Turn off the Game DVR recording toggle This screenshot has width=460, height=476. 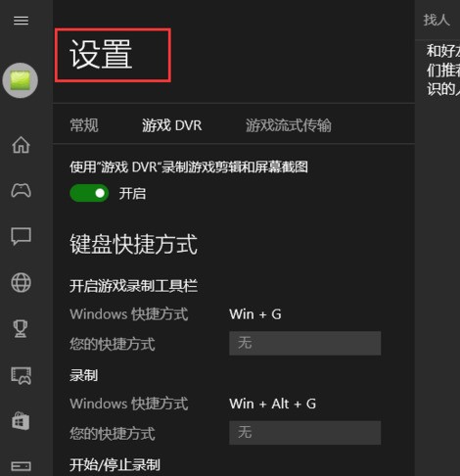tap(89, 193)
